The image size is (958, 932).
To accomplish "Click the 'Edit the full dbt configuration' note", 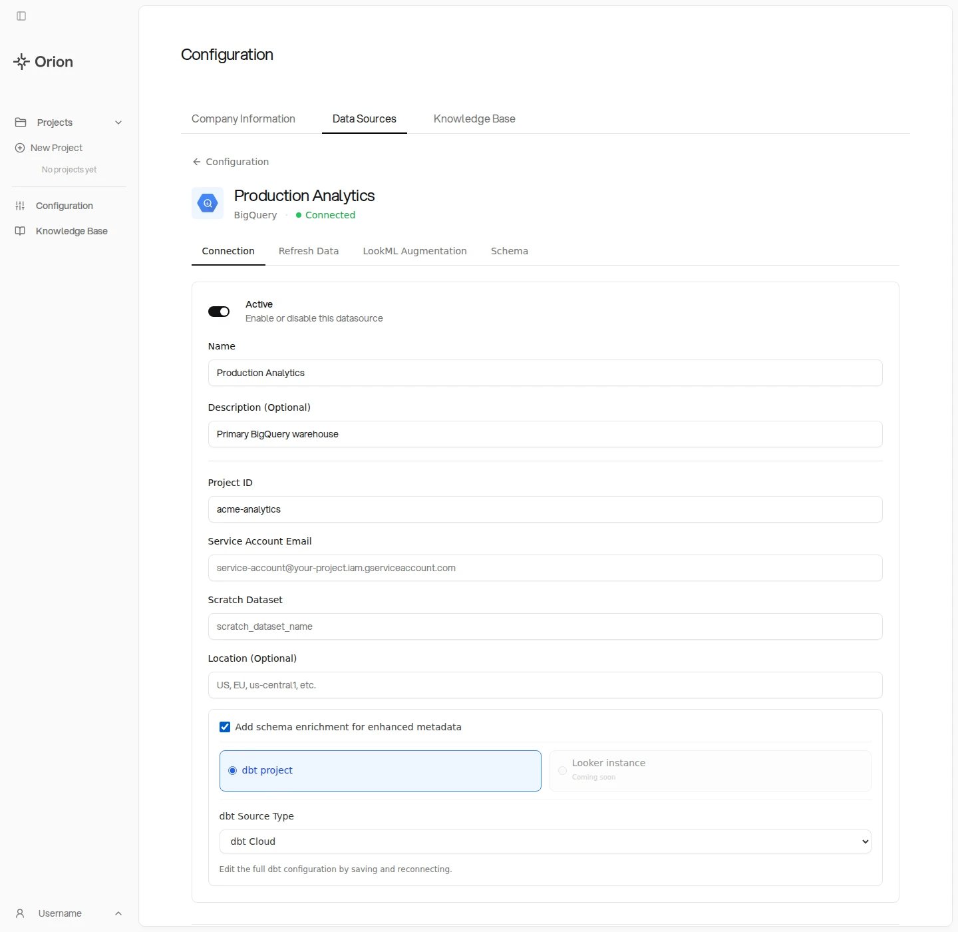I will [335, 869].
